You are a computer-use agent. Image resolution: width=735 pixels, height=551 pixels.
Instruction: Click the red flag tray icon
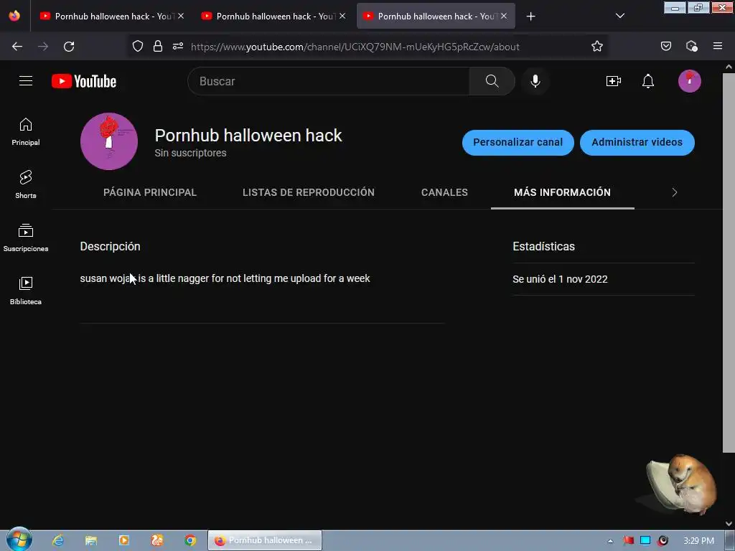(x=628, y=541)
